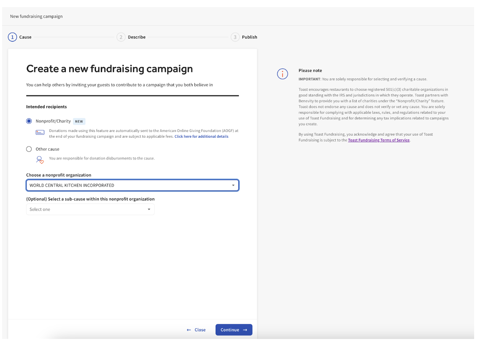Open the nonprofit organization dropdown arrow

233,185
